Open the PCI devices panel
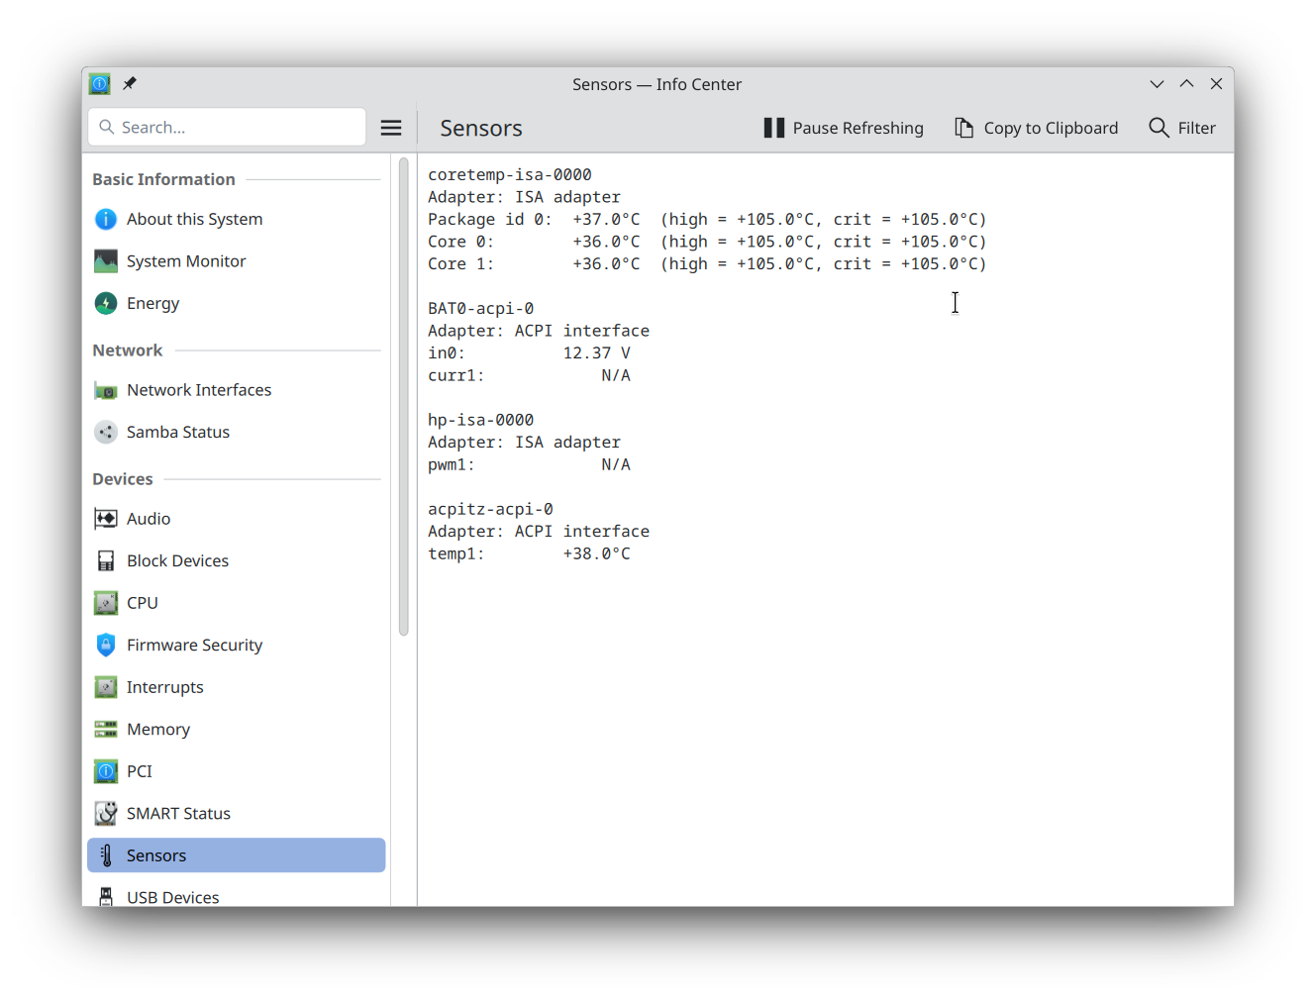1315x1002 pixels. (x=139, y=770)
